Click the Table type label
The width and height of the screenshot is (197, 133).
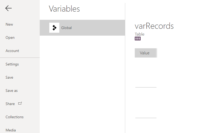tap(140, 34)
